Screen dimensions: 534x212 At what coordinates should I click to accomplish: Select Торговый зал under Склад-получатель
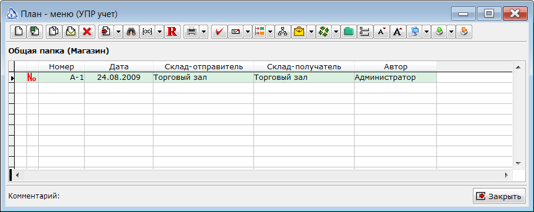pyautogui.click(x=304, y=78)
